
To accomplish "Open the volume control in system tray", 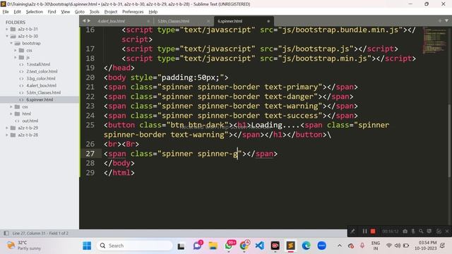I will click(398, 246).
